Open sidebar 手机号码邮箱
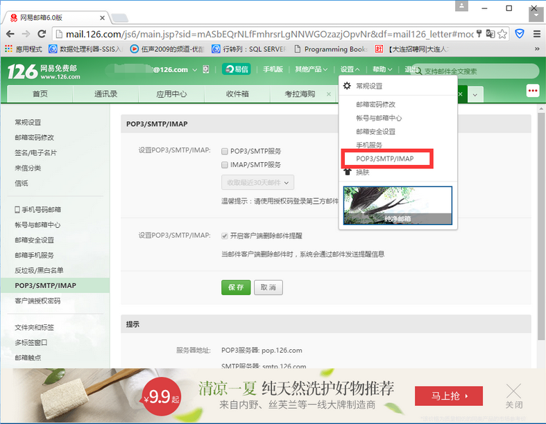Screen dimensions: 546x424 [37, 209]
